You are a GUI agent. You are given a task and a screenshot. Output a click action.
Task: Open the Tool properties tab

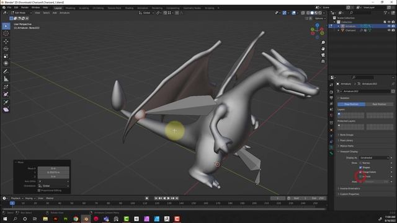pyautogui.click(x=331, y=85)
